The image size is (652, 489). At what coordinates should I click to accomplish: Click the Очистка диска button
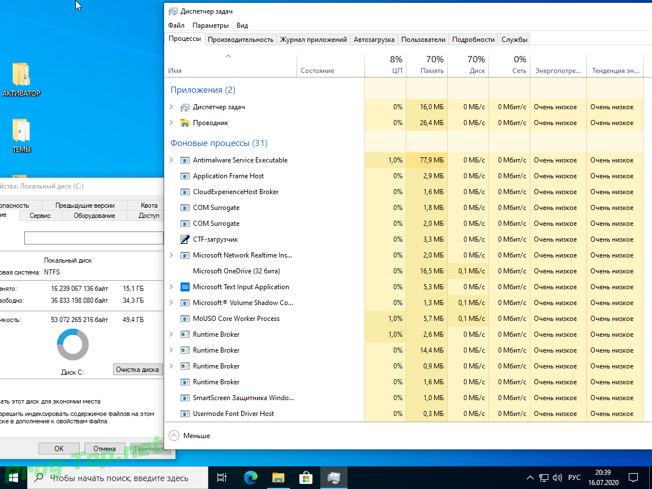click(138, 370)
